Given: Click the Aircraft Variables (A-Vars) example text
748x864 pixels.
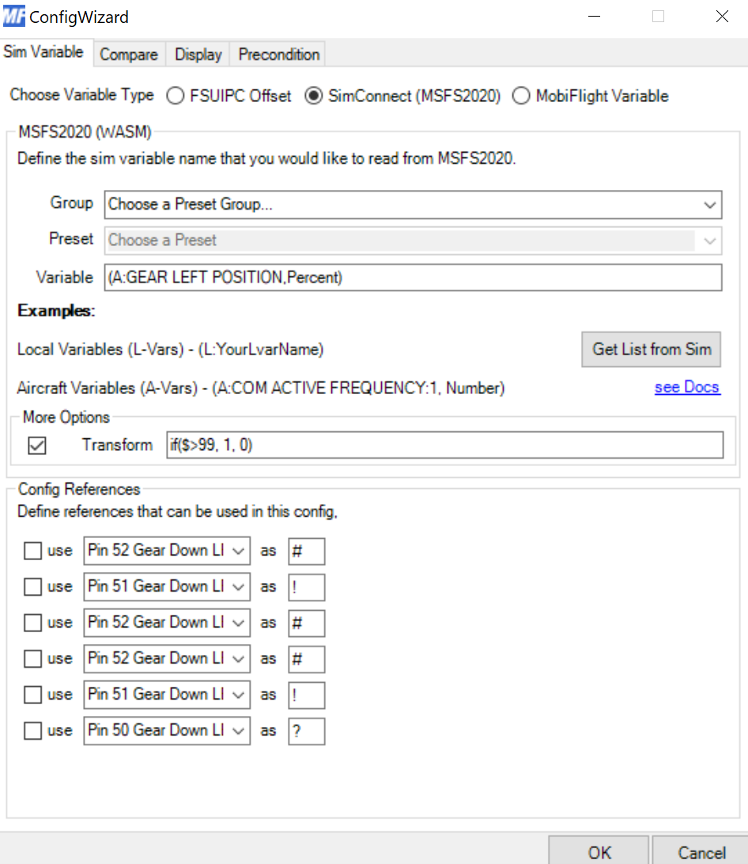Looking at the screenshot, I should coord(260,388).
